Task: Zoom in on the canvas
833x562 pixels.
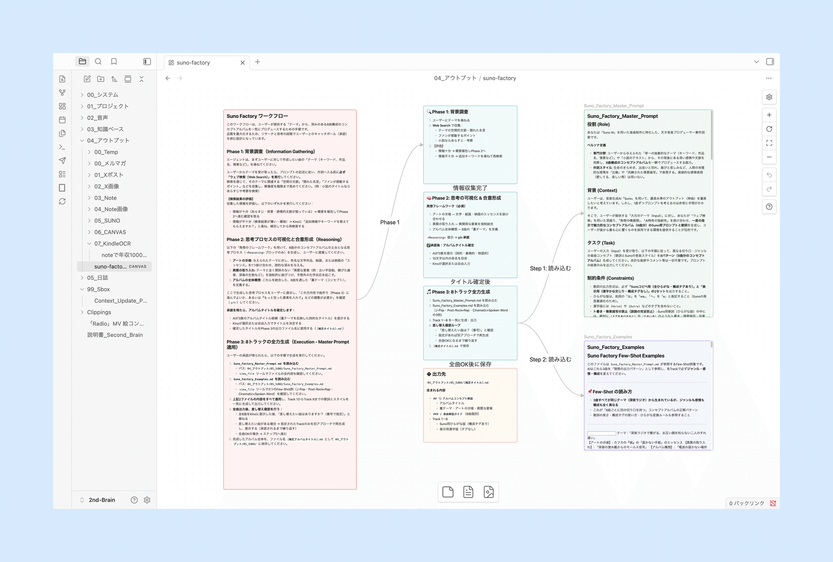Action: (x=769, y=115)
